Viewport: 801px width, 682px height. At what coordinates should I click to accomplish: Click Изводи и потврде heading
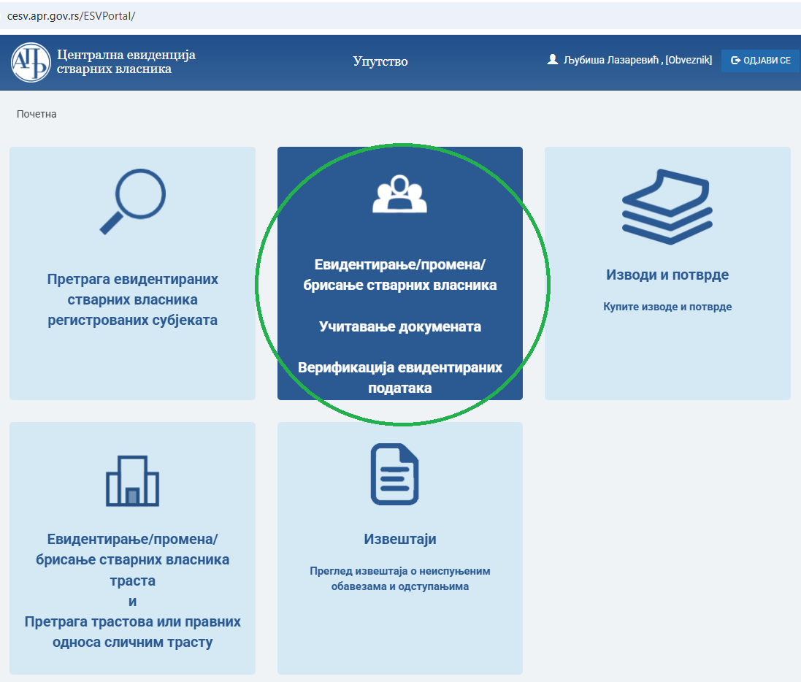pyautogui.click(x=667, y=275)
